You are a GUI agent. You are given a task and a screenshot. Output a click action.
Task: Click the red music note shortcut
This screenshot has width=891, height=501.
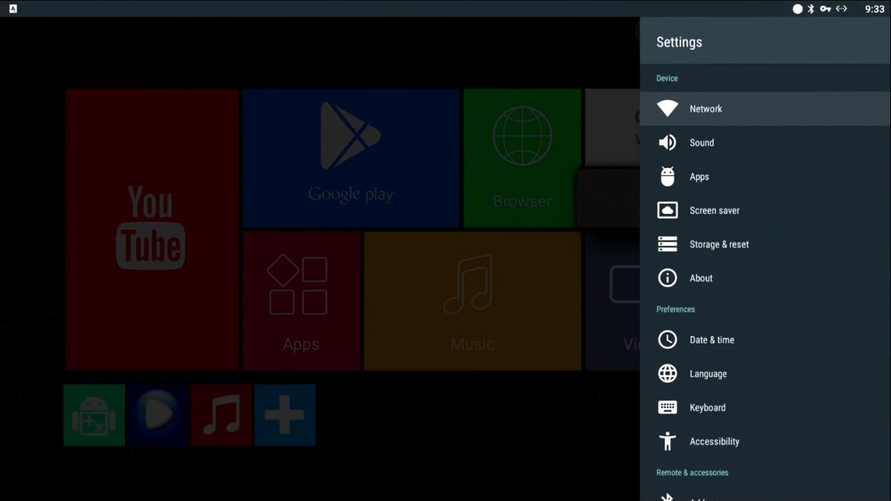pyautogui.click(x=221, y=415)
